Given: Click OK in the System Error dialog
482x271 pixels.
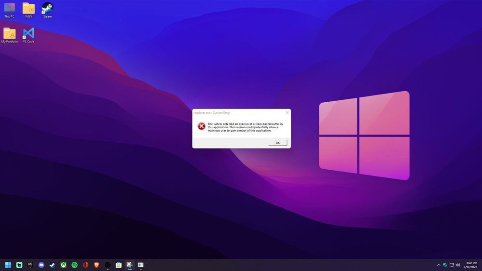Looking at the screenshot, I should click(277, 143).
